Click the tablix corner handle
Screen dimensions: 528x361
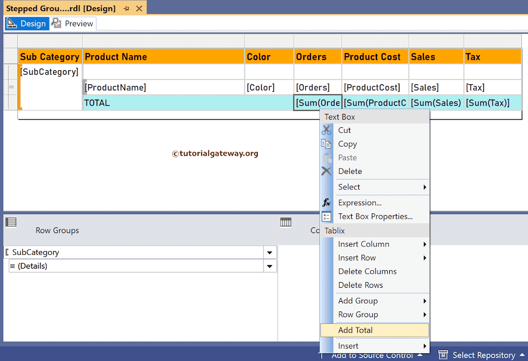click(x=11, y=41)
